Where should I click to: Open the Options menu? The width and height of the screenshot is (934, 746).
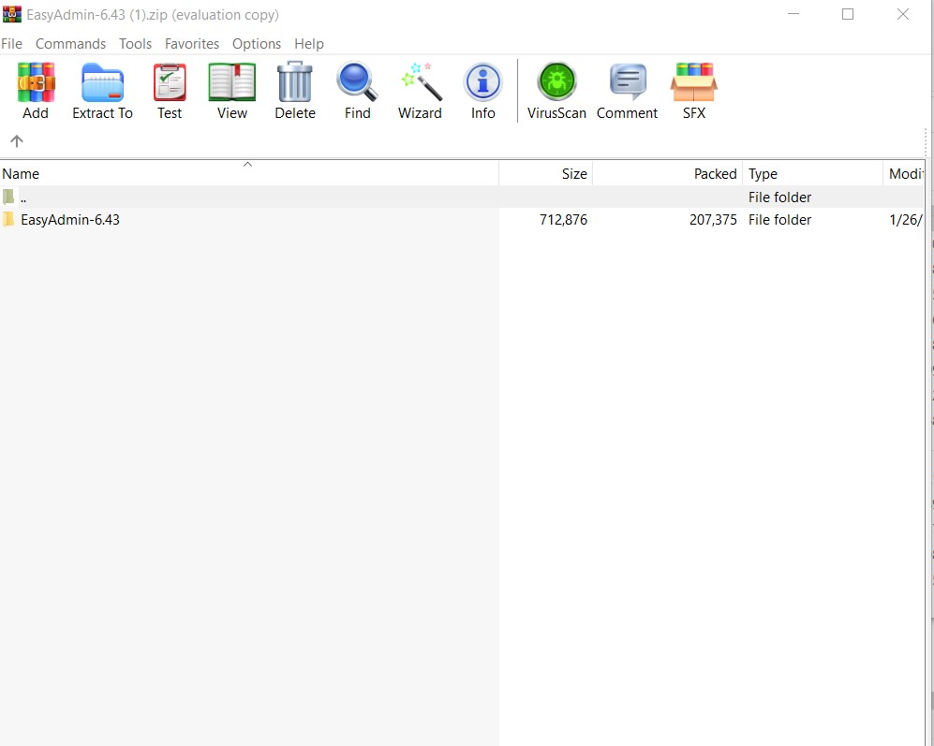256,43
